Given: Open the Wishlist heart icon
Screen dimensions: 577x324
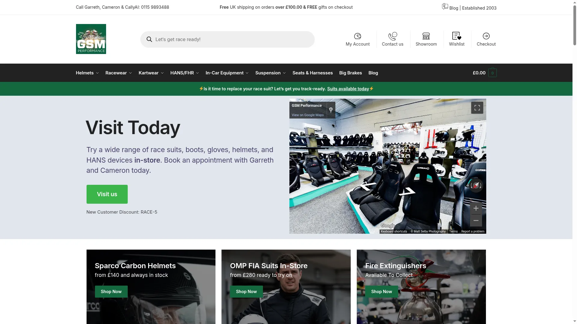Looking at the screenshot, I should (456, 36).
